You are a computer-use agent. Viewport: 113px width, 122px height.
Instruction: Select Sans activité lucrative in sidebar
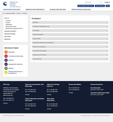point(11,26)
